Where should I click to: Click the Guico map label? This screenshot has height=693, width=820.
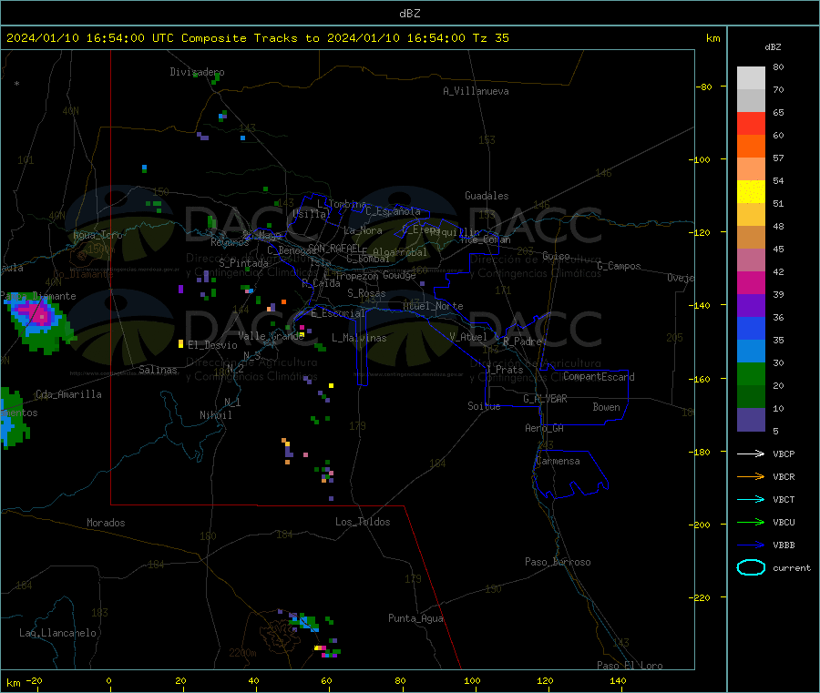tap(556, 256)
